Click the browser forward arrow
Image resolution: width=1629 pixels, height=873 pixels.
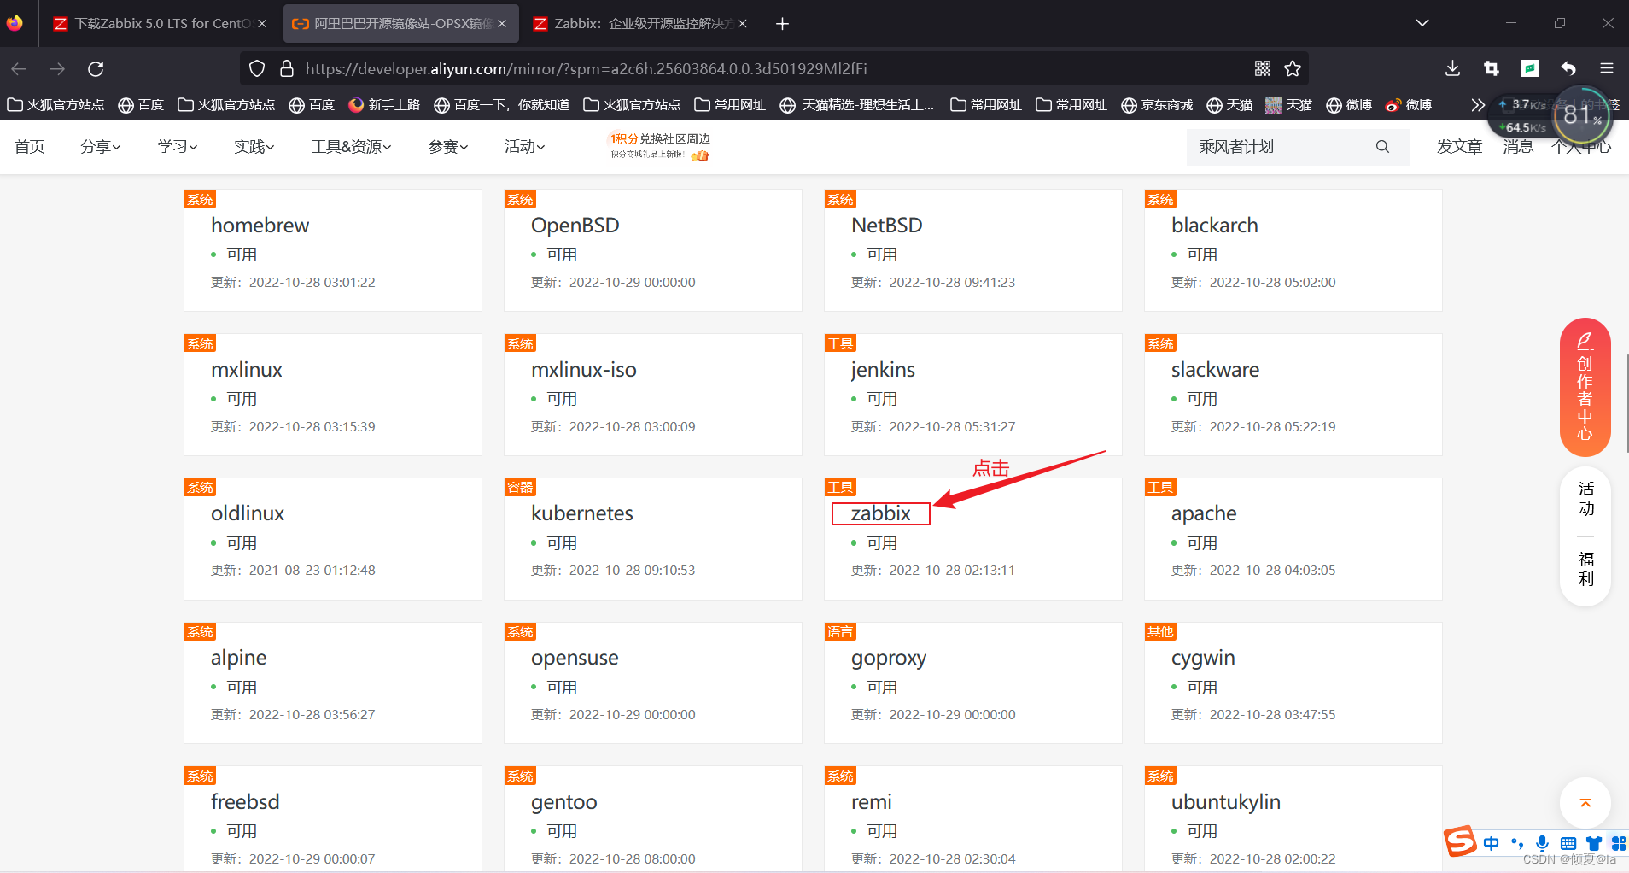click(57, 68)
